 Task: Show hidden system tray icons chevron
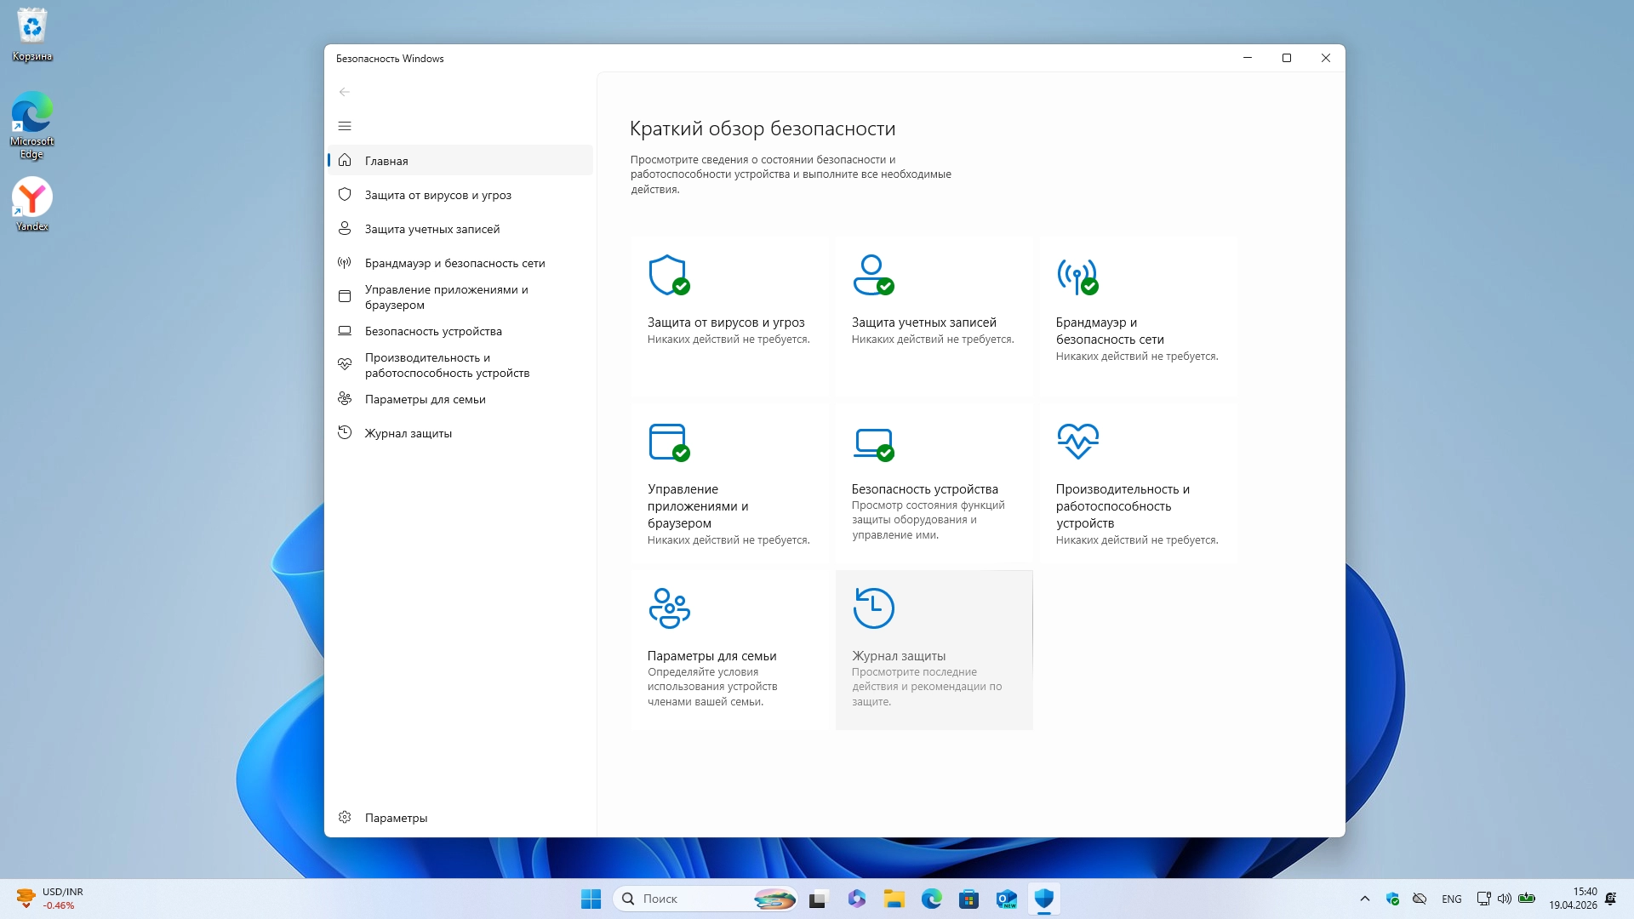click(1365, 899)
